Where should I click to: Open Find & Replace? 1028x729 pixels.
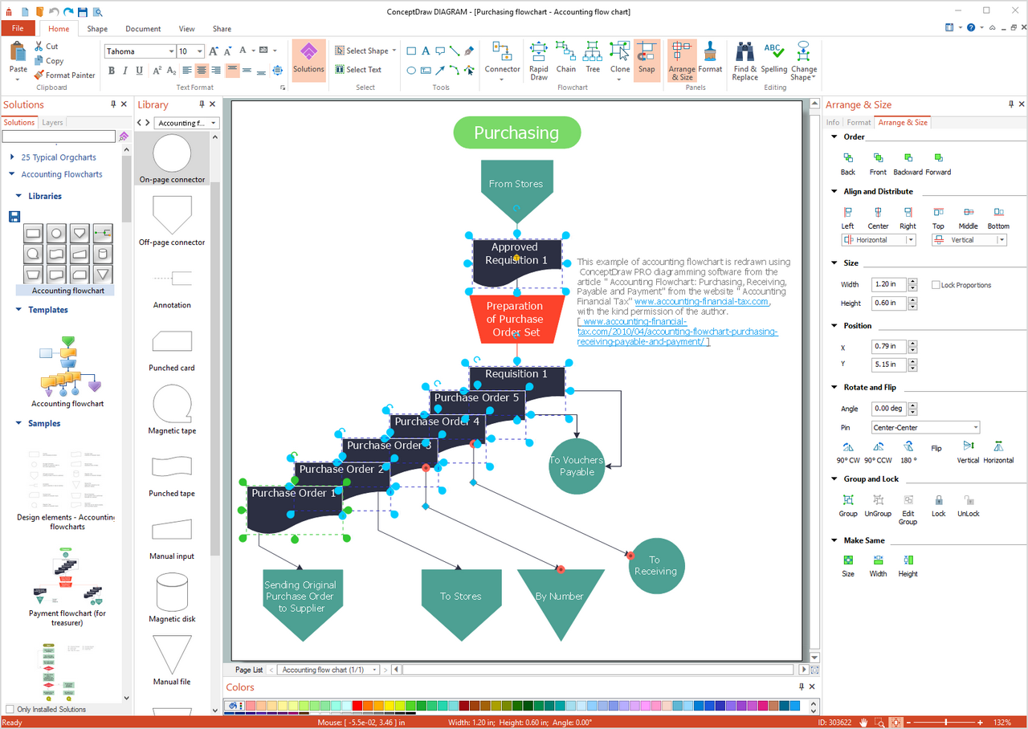[744, 60]
